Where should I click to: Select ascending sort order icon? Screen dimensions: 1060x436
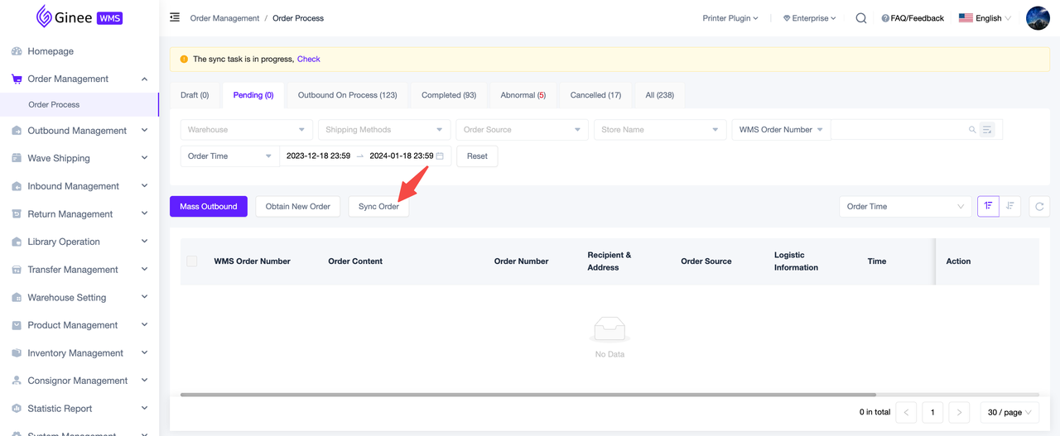click(988, 206)
